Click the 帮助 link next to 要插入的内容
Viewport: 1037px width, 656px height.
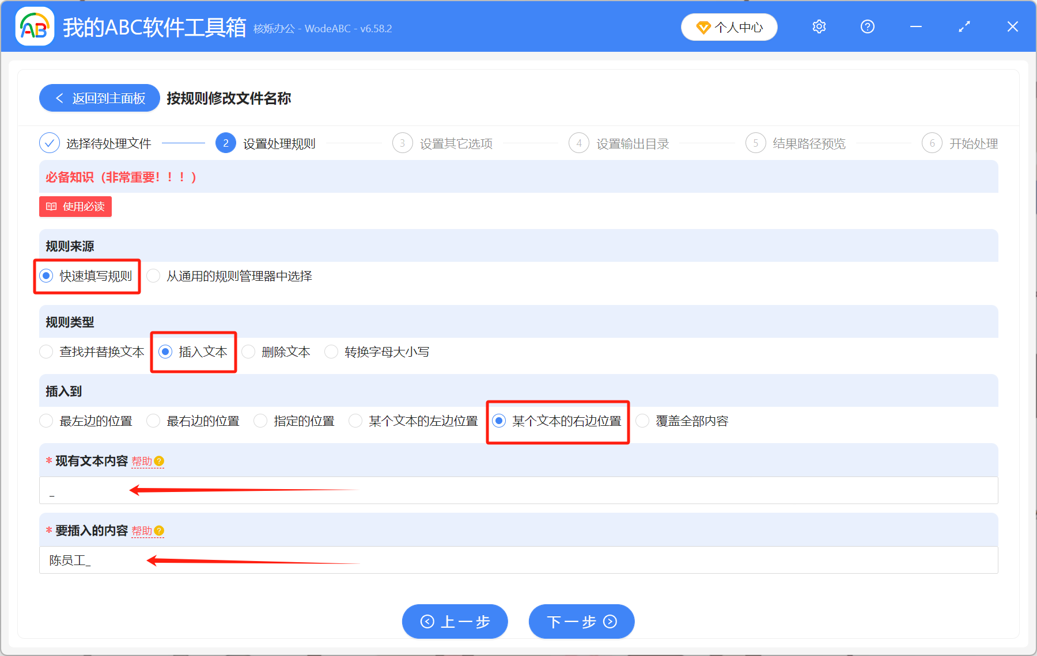[142, 531]
